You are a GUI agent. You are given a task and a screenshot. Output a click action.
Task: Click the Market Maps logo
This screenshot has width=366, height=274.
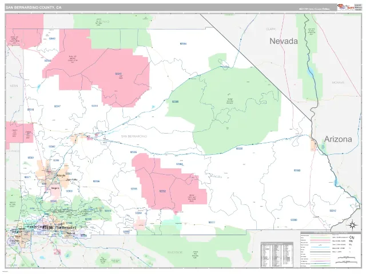point(346,7)
